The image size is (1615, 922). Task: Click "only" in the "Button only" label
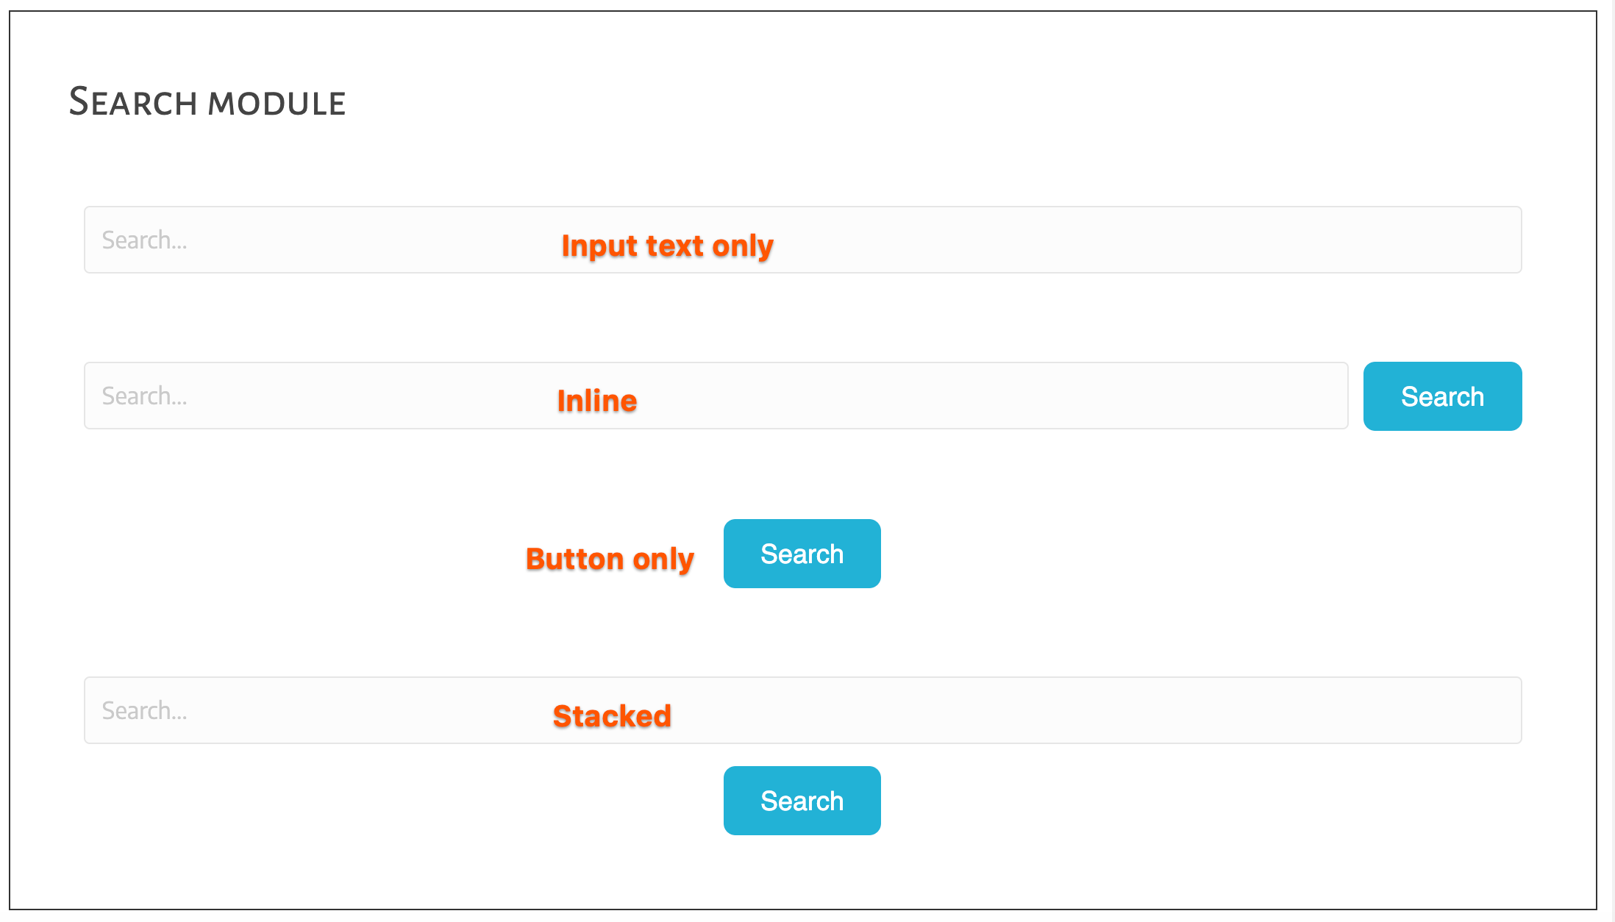click(x=663, y=559)
